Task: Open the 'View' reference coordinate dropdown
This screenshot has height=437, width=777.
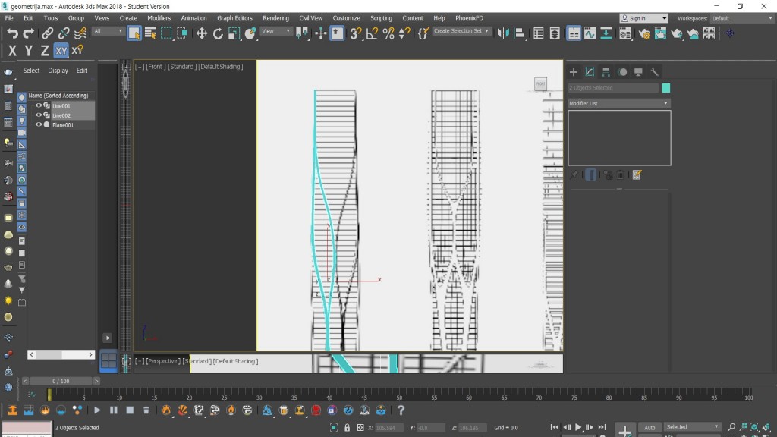Action: pyautogui.click(x=275, y=31)
